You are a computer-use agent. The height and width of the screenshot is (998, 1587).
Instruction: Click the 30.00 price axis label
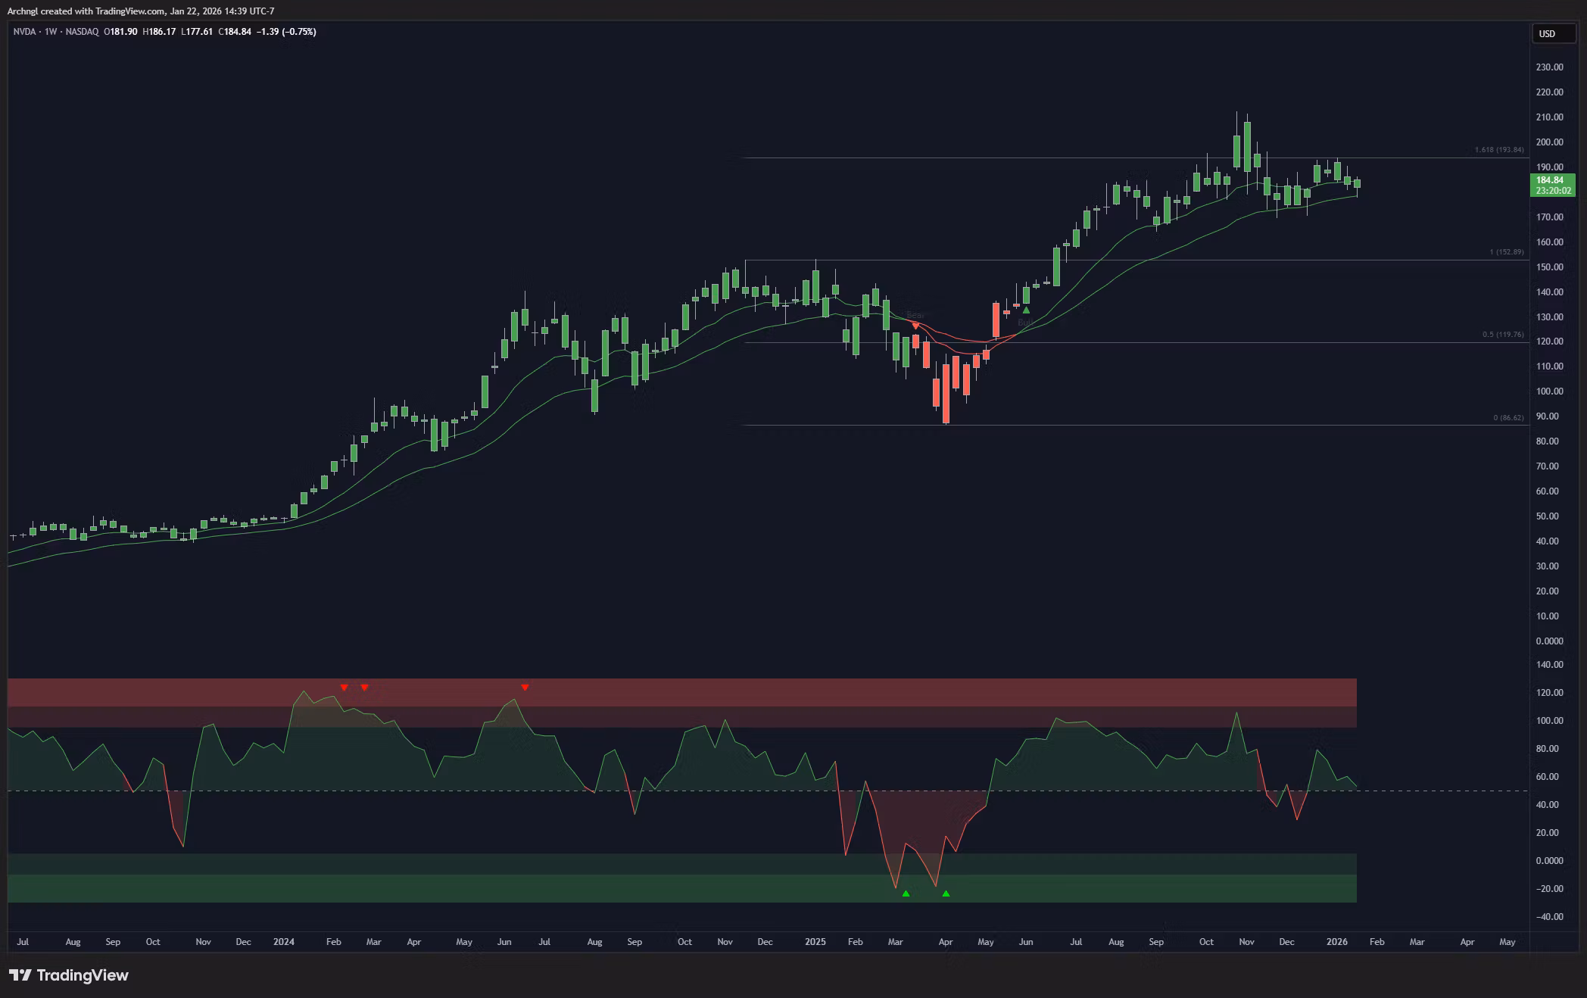[x=1548, y=566]
